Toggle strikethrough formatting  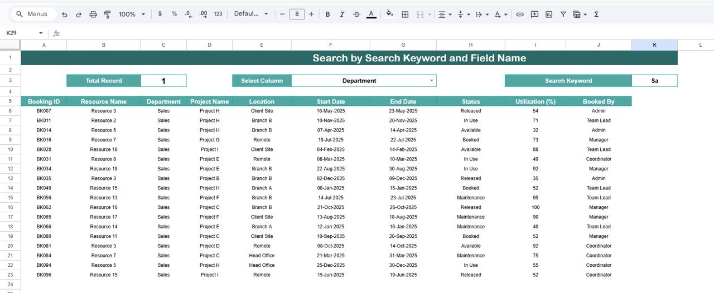pos(356,14)
